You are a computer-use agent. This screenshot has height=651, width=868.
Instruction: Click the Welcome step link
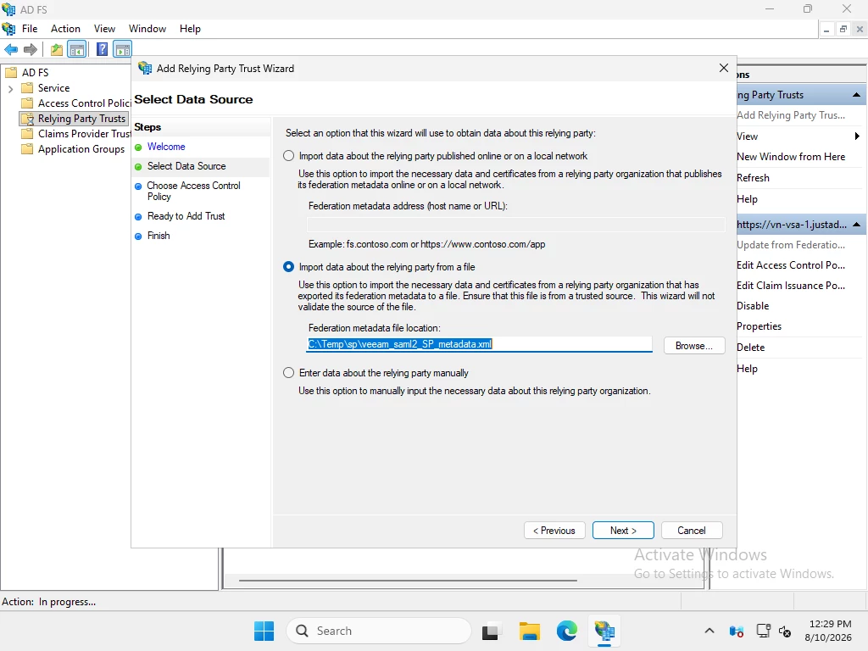[166, 147]
